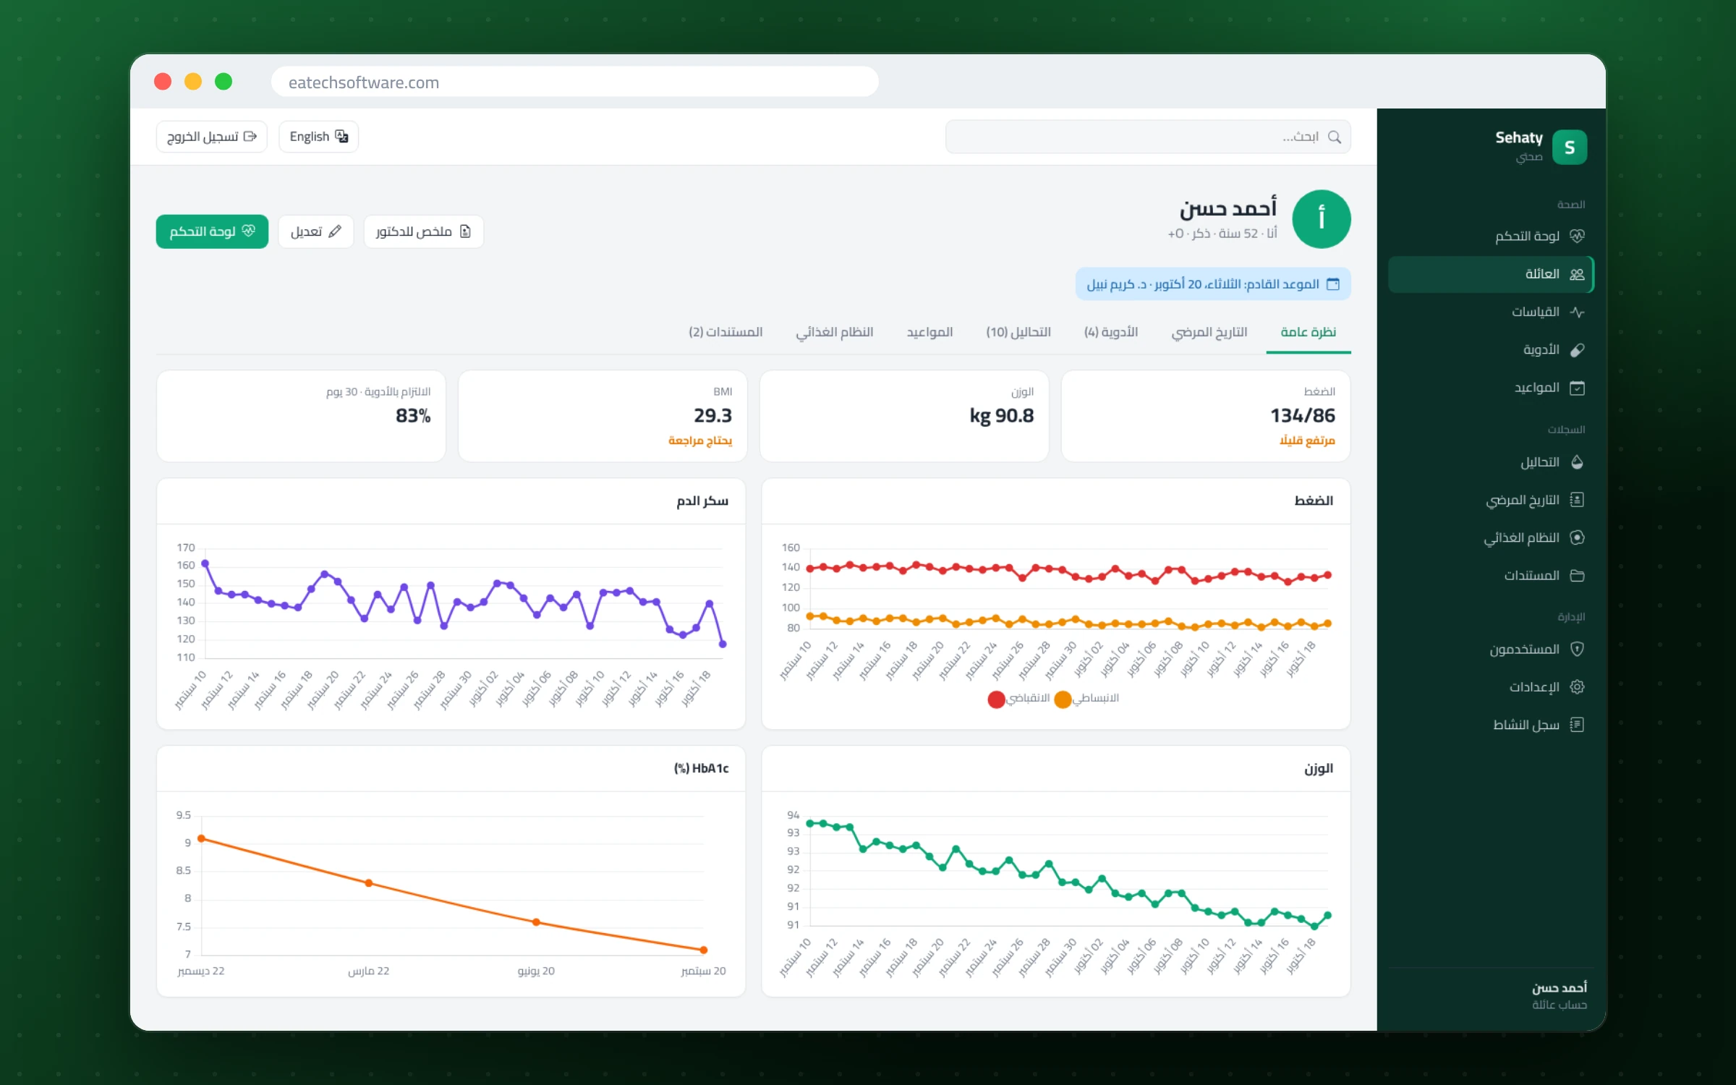
Task: Open التاريخ المرضي in the sidebar
Action: pyautogui.click(x=1491, y=500)
